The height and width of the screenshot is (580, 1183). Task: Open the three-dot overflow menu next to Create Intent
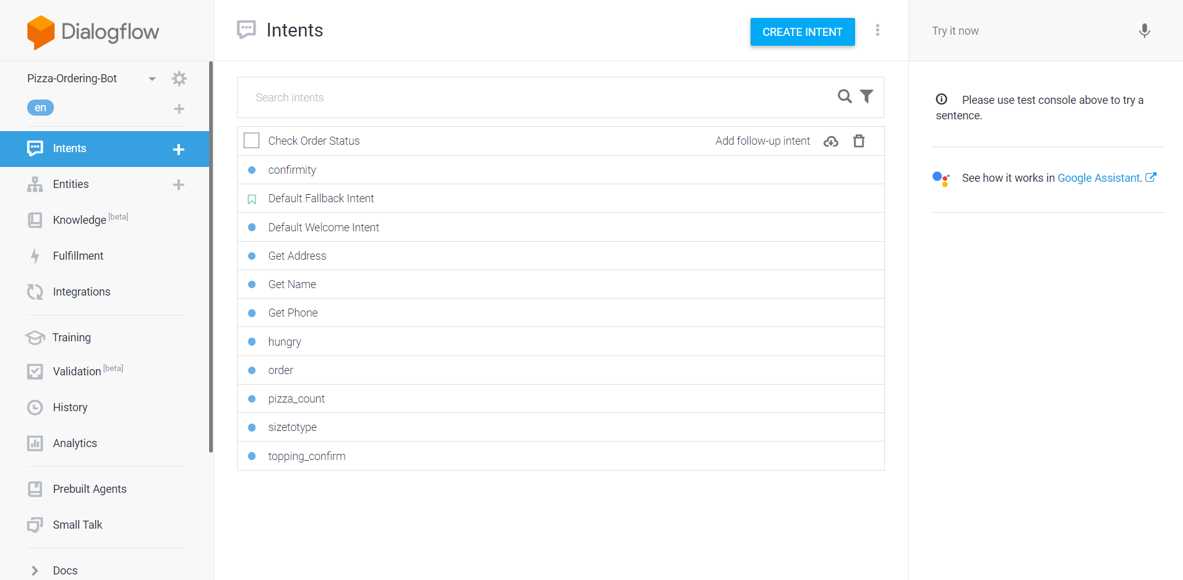[878, 30]
